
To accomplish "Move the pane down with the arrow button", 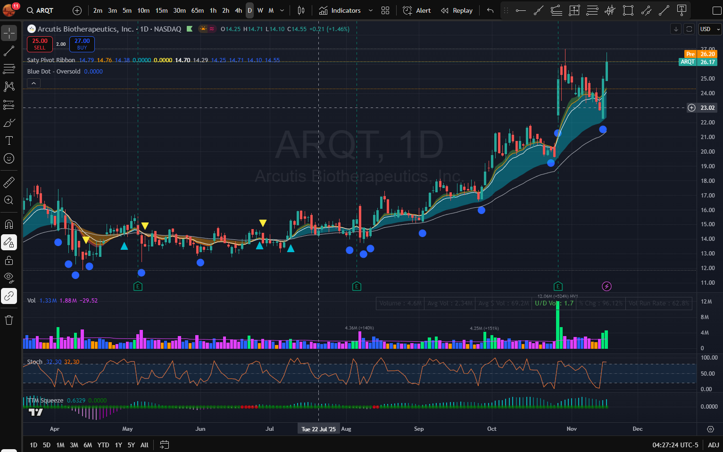I will (x=676, y=29).
